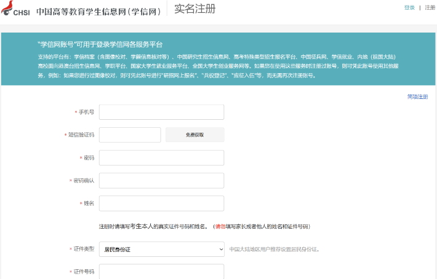Viewport: 437px width, 279px height.
Task: Click the 证件类型 field label
Action: (x=83, y=250)
